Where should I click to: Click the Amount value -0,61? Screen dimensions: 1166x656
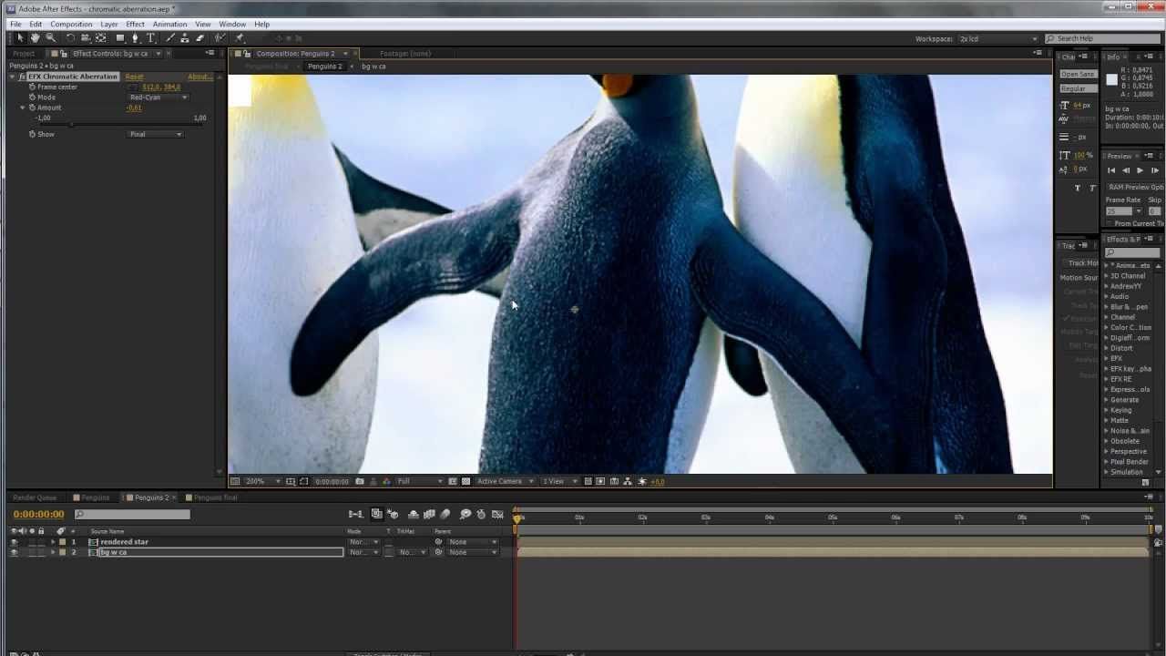(x=134, y=108)
